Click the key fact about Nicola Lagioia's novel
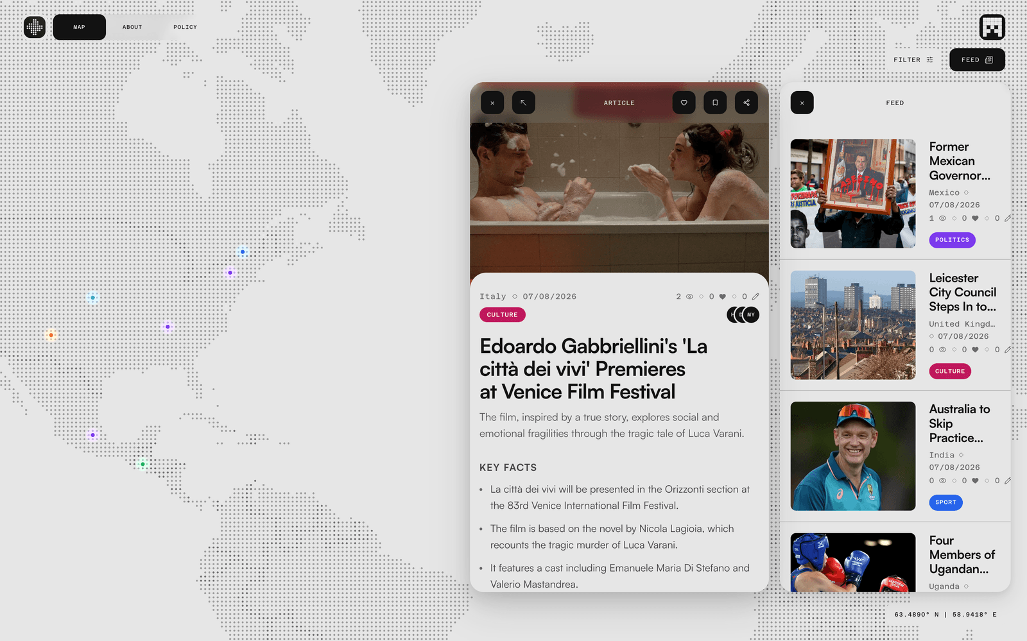Image resolution: width=1027 pixels, height=641 pixels. tap(612, 537)
